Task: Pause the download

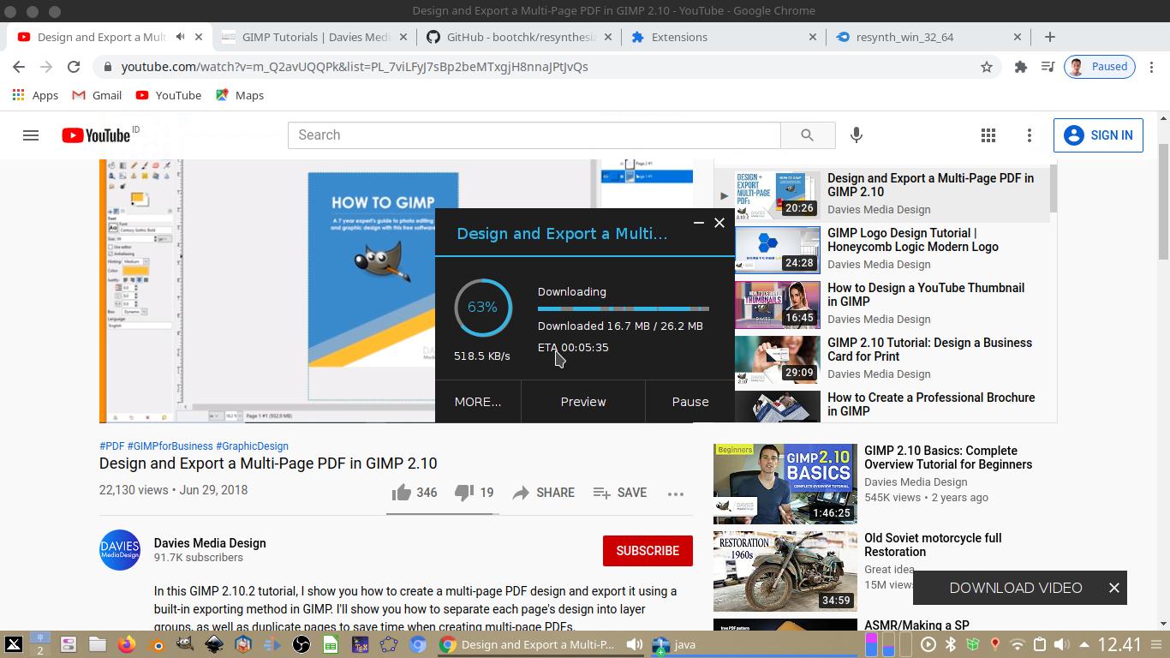Action: tap(690, 402)
